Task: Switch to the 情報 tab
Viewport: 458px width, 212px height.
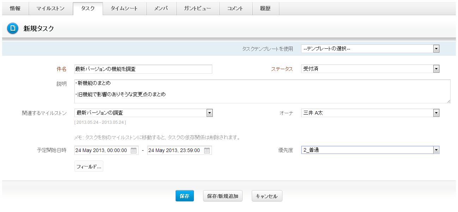Action: pos(15,8)
